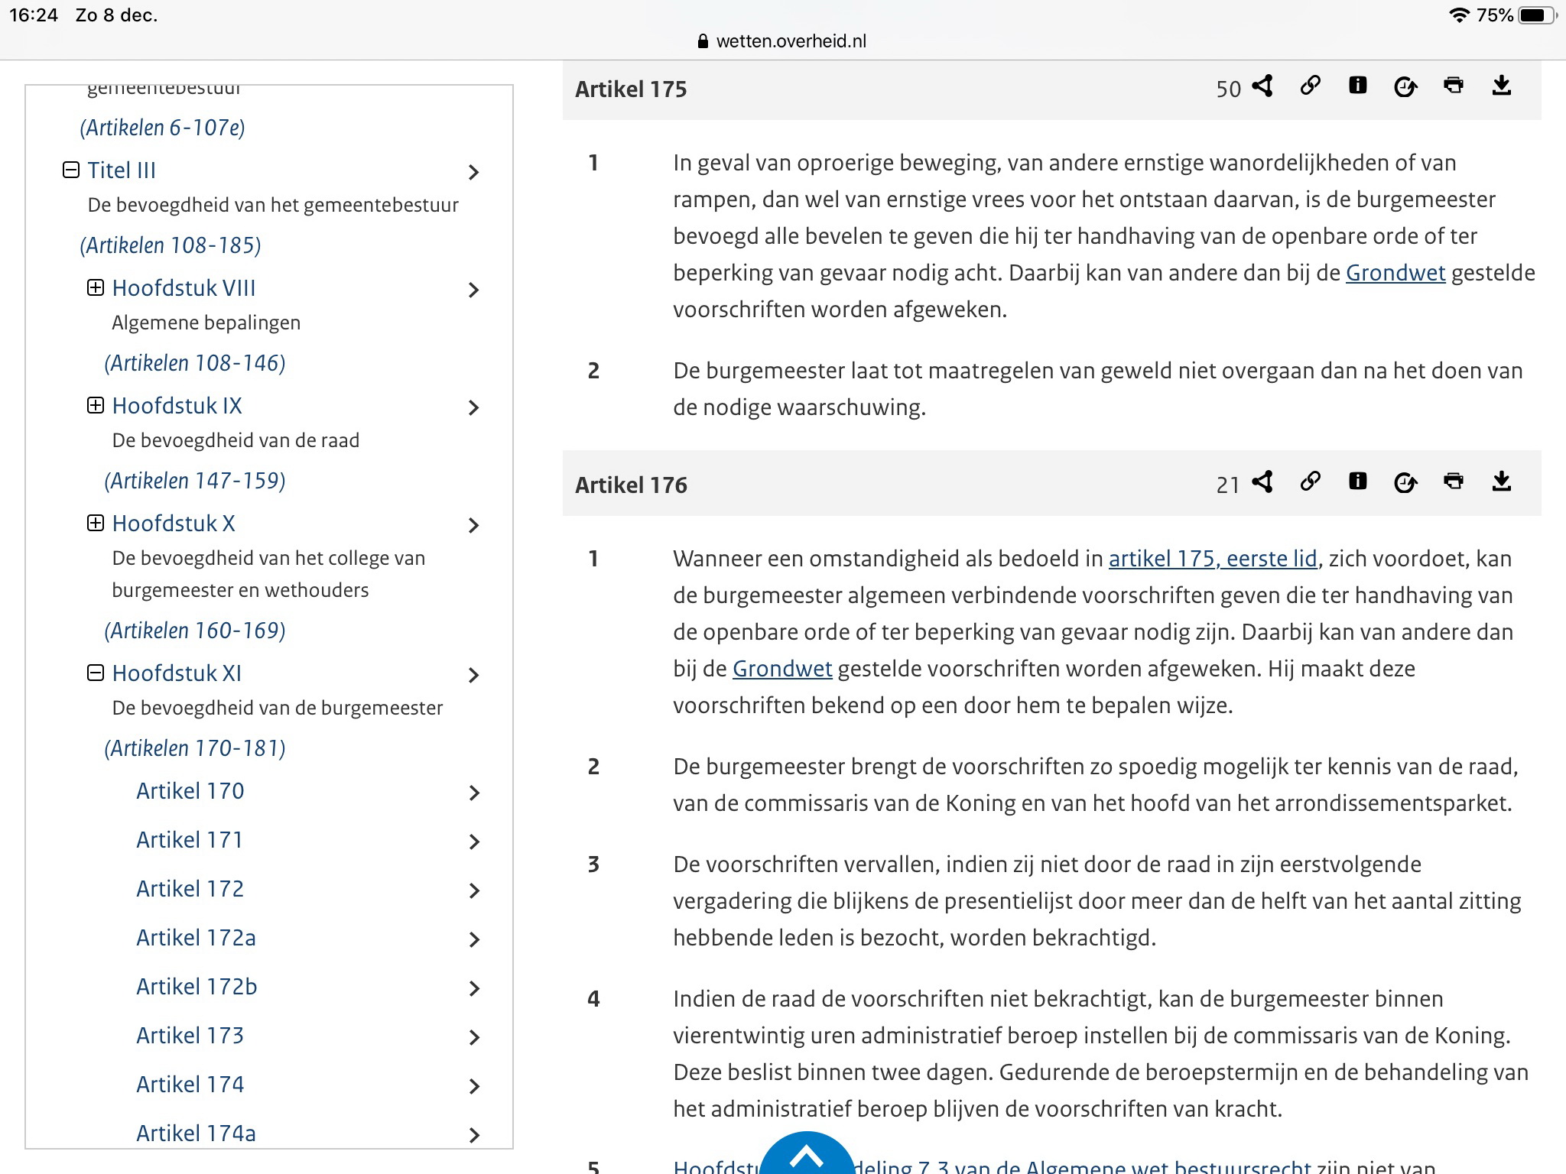Screen dimensions: 1566x1174
Task: Go to Artikel 170 in the sidebar
Action: [190, 790]
